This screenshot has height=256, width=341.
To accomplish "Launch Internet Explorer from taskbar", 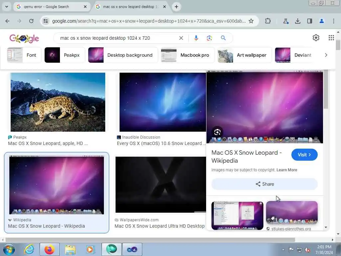I will pyautogui.click(x=29, y=249).
